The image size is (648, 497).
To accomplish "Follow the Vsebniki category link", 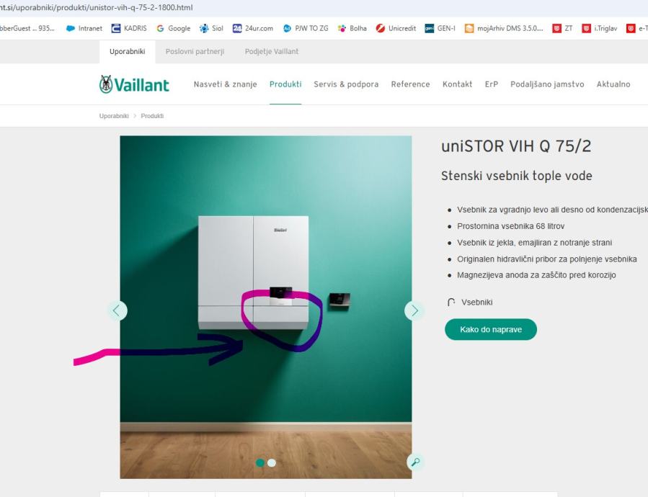I will pos(476,302).
